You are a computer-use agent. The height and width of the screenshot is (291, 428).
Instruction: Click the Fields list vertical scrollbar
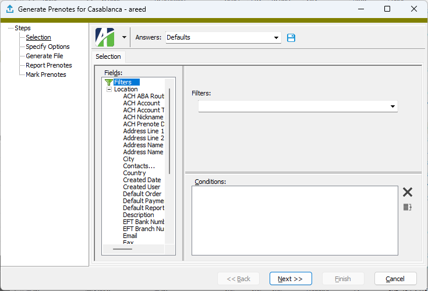(x=169, y=131)
